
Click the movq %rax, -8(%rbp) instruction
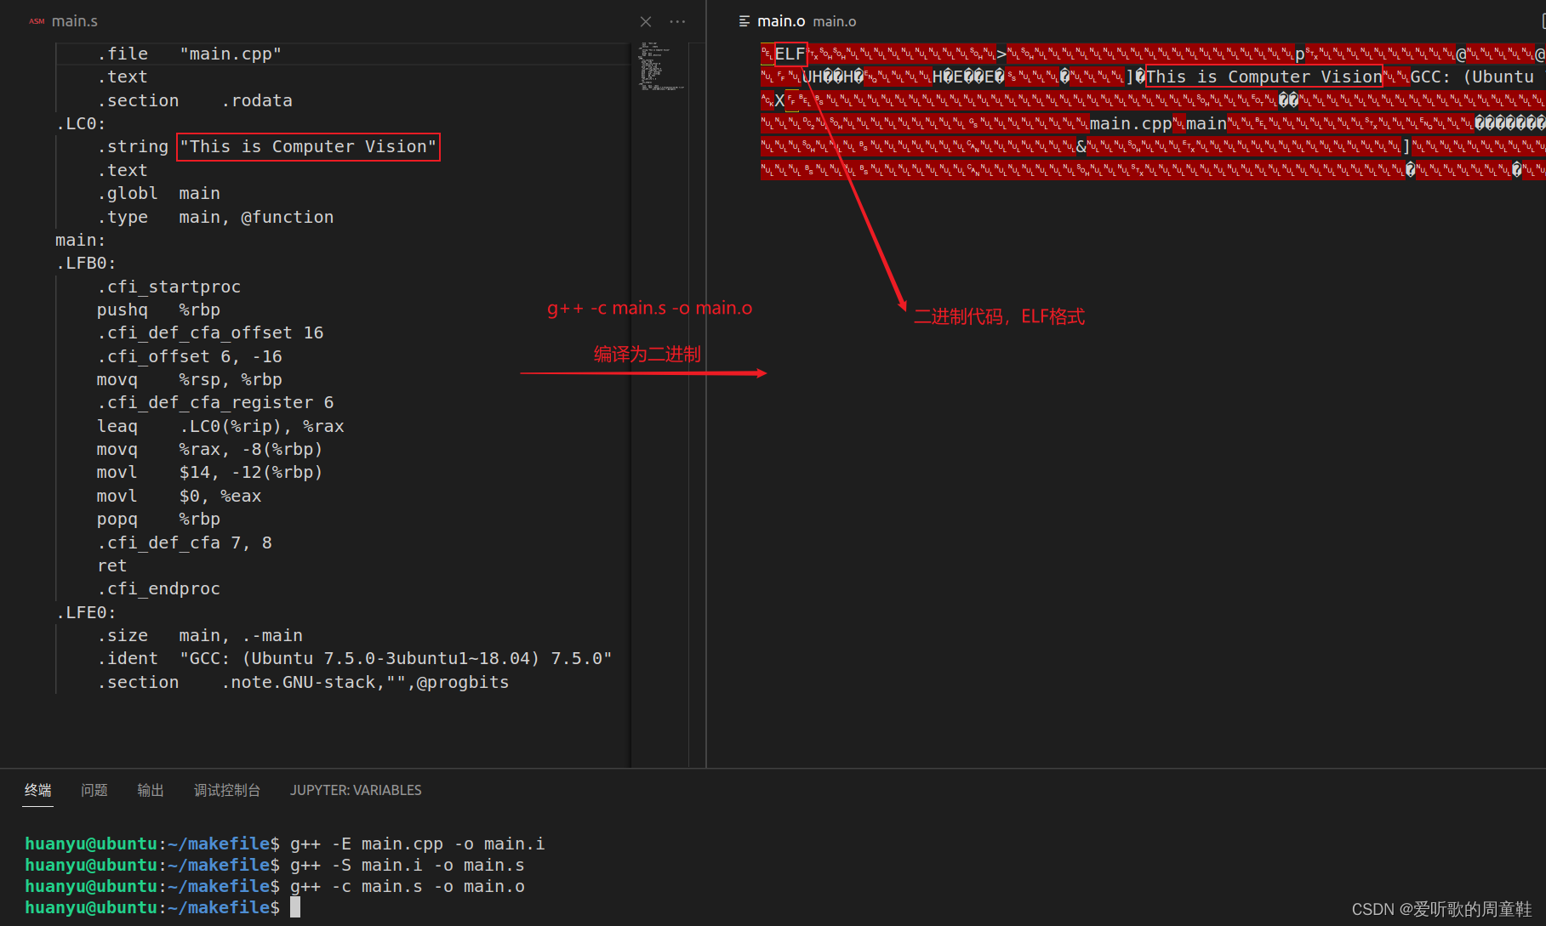click(209, 449)
